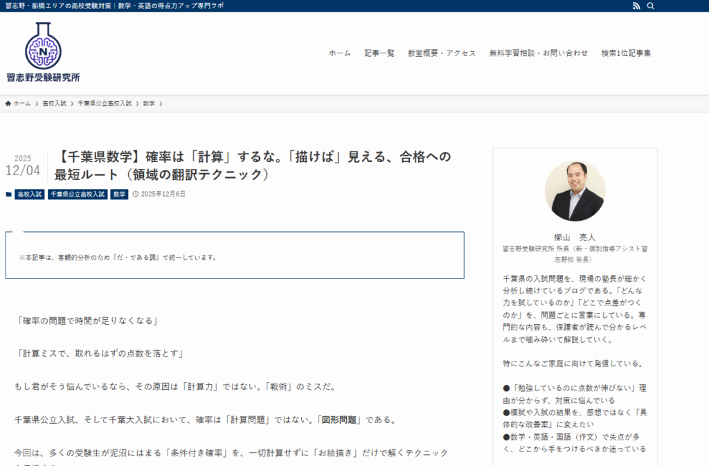
Task: Select the 千葉県公立高校入試 category tag
Action: click(78, 195)
